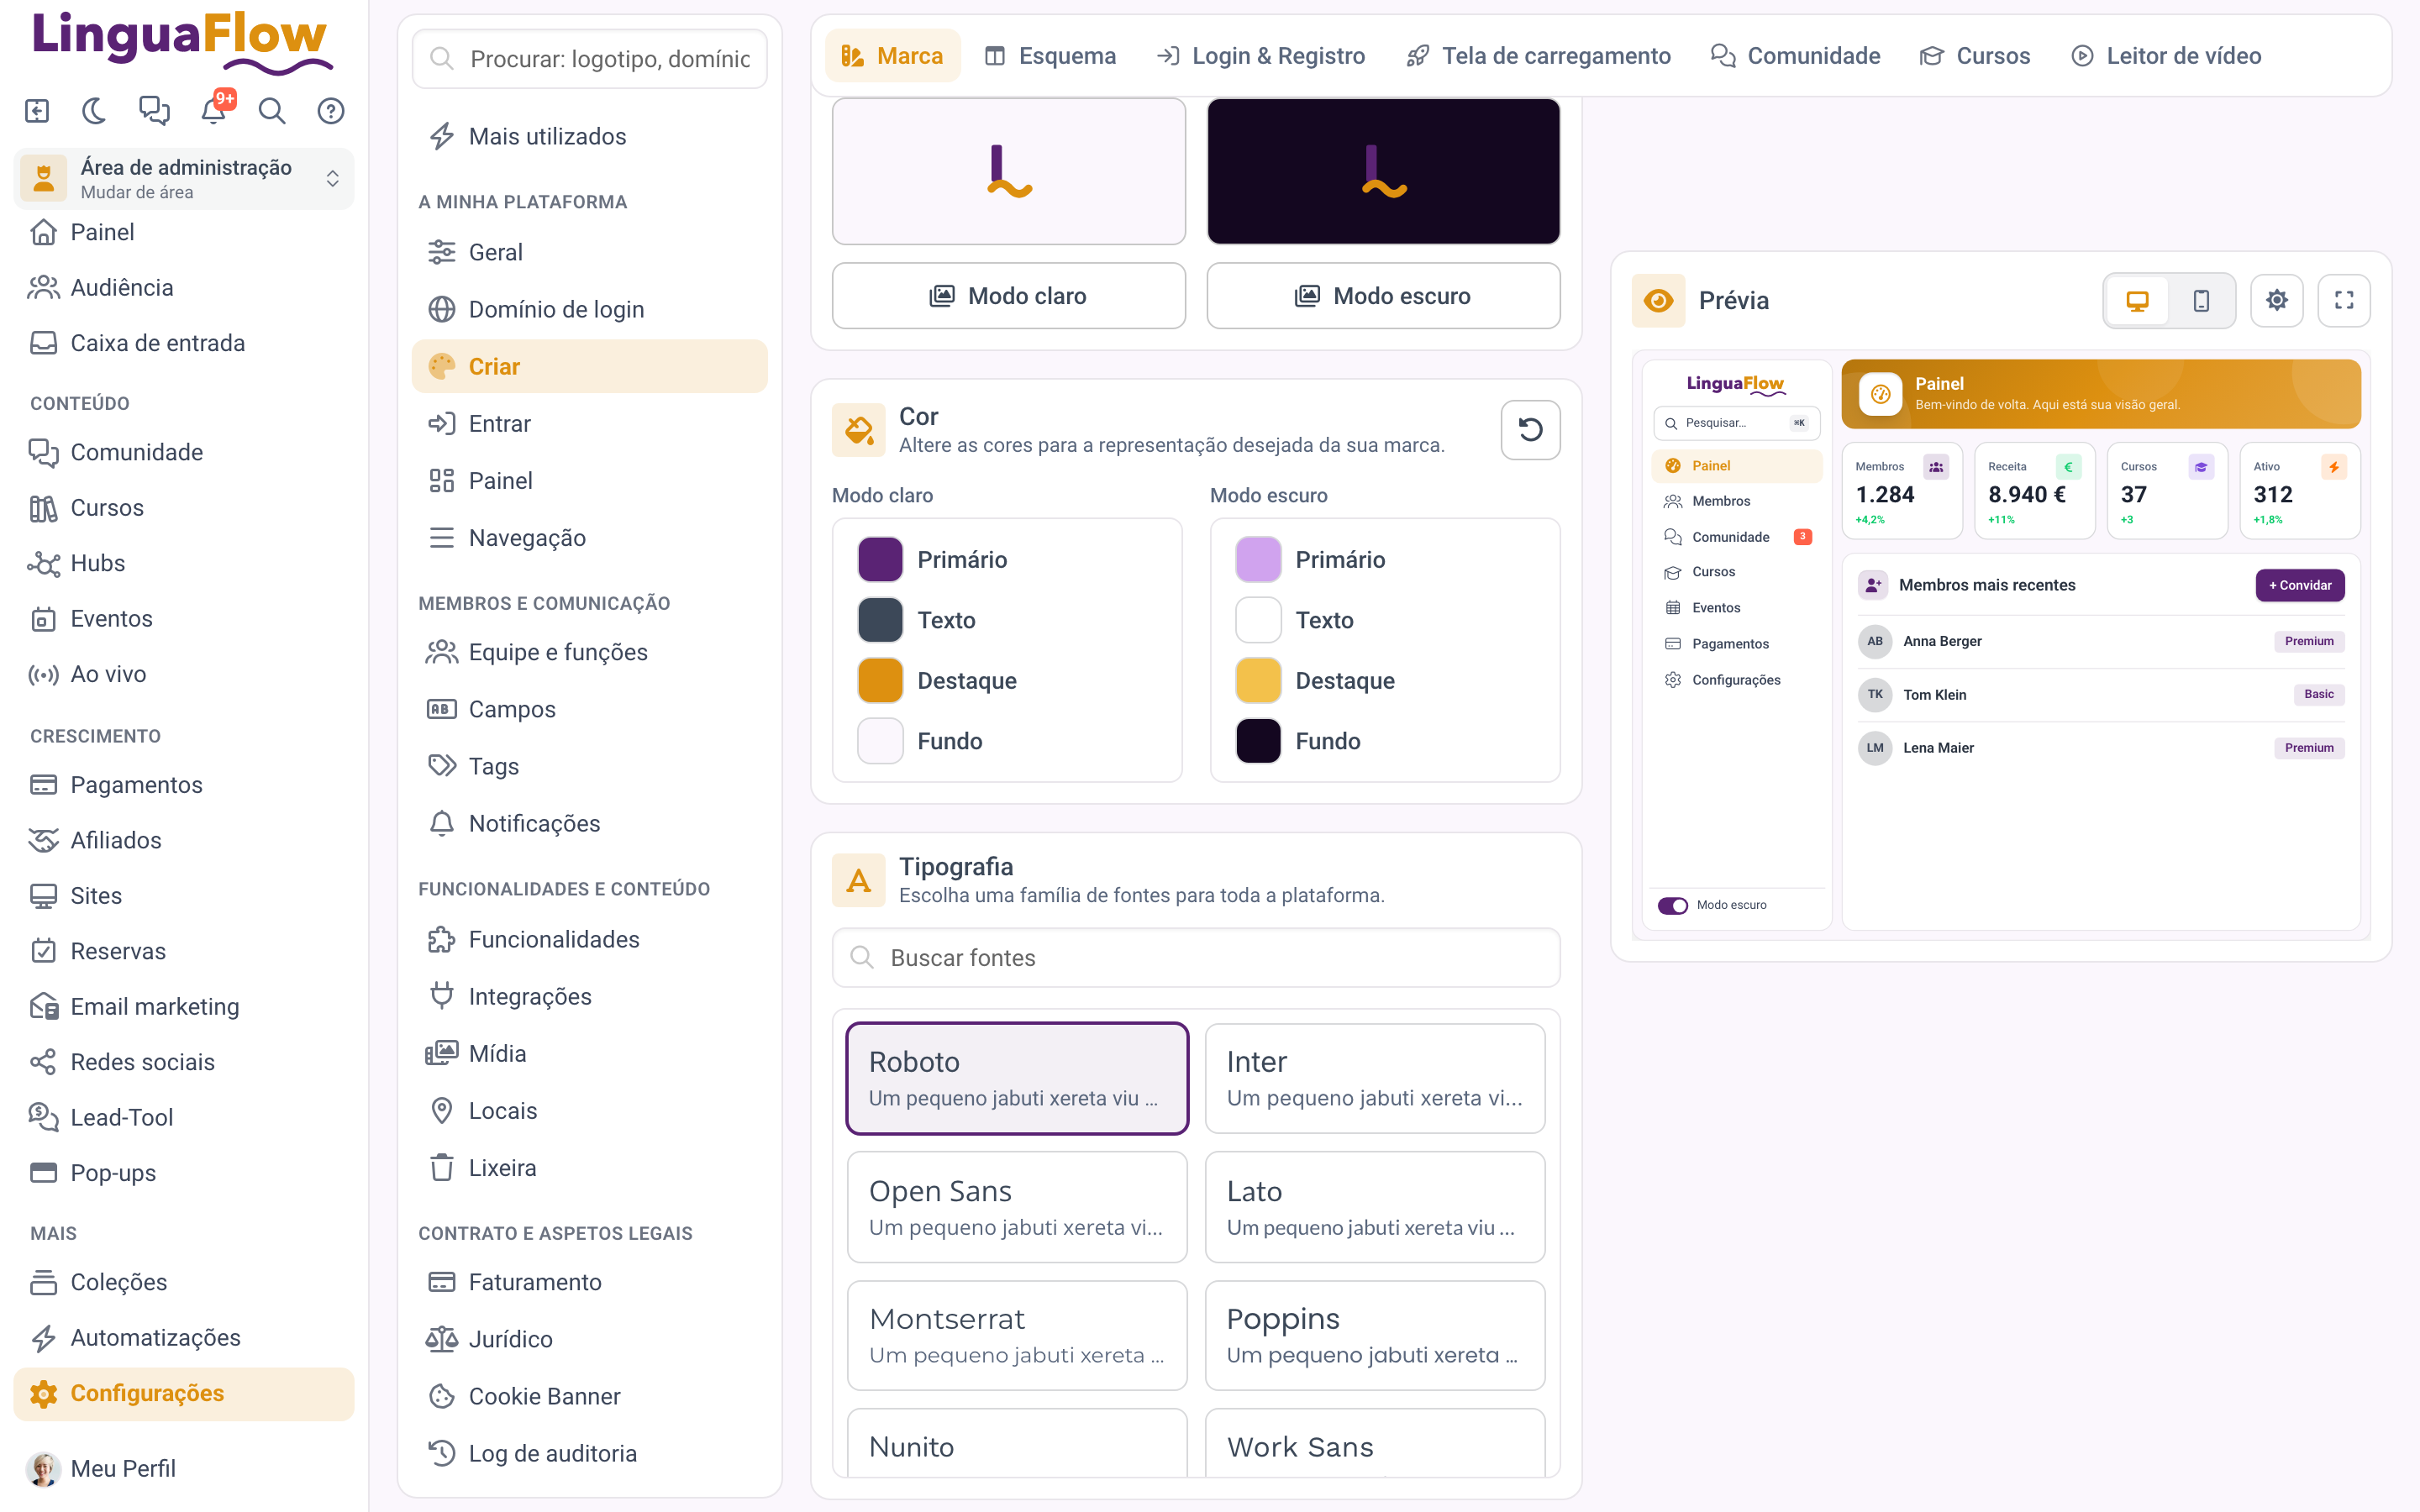This screenshot has height=1512, width=2420.
Task: Switch to the Esquema tab
Action: point(1050,56)
